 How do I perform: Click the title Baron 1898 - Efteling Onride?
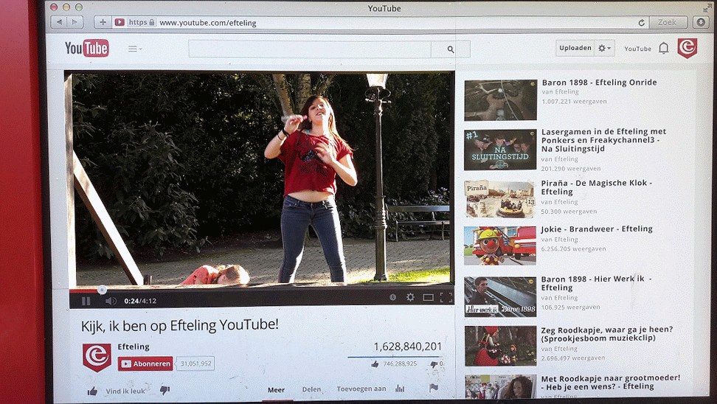coord(599,83)
